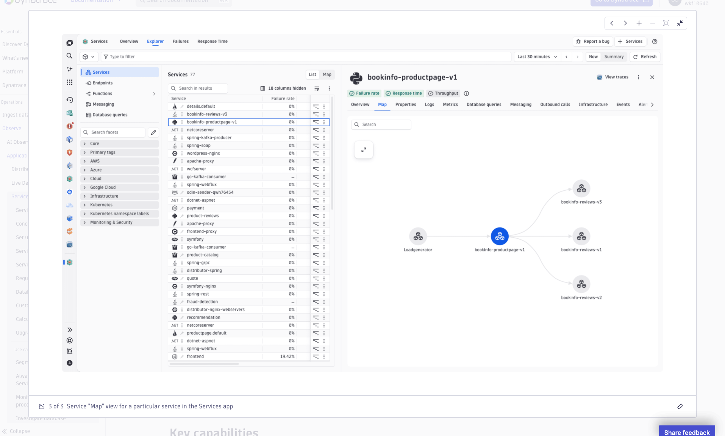Go to previous image in lightbox
Viewport: 725px width, 436px height.
click(x=611, y=23)
